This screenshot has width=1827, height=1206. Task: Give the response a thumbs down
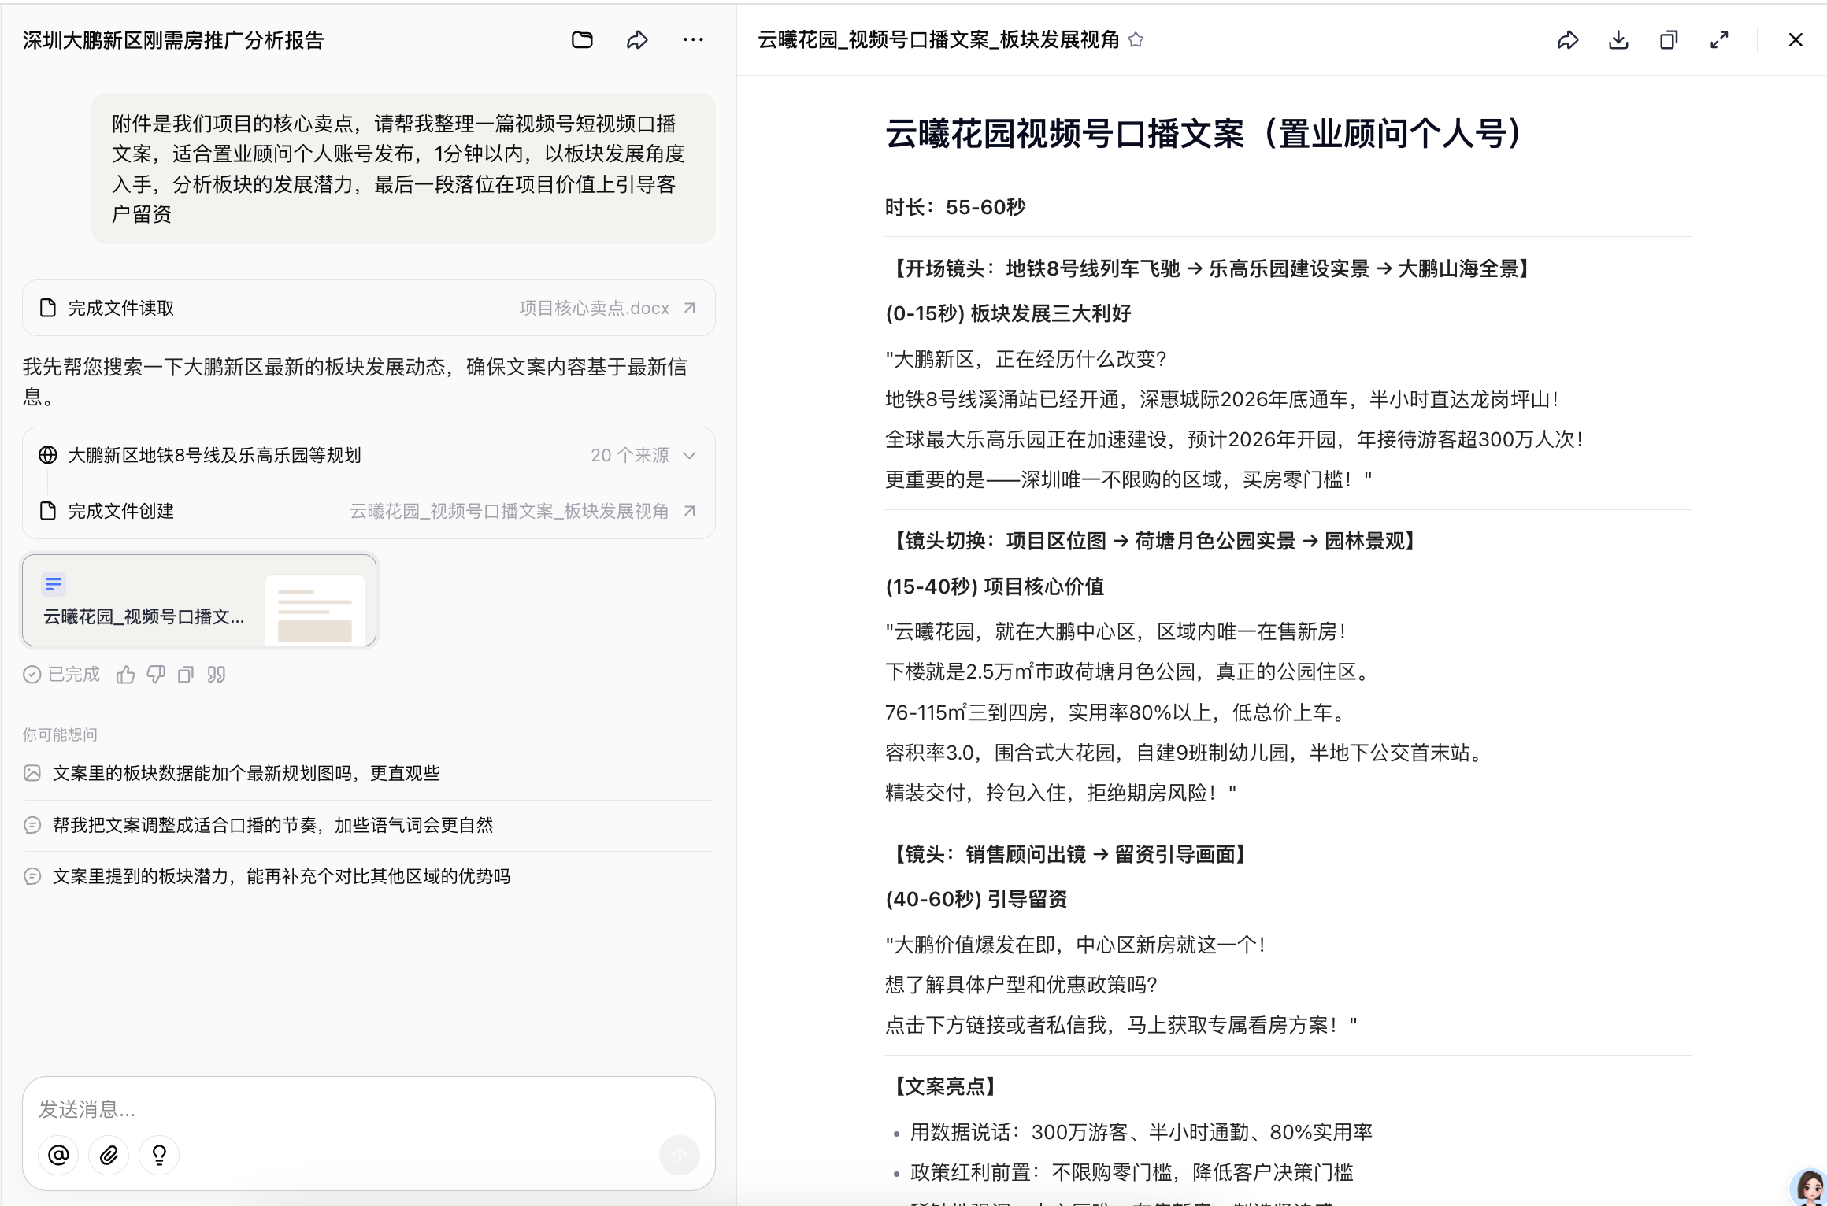coord(156,675)
